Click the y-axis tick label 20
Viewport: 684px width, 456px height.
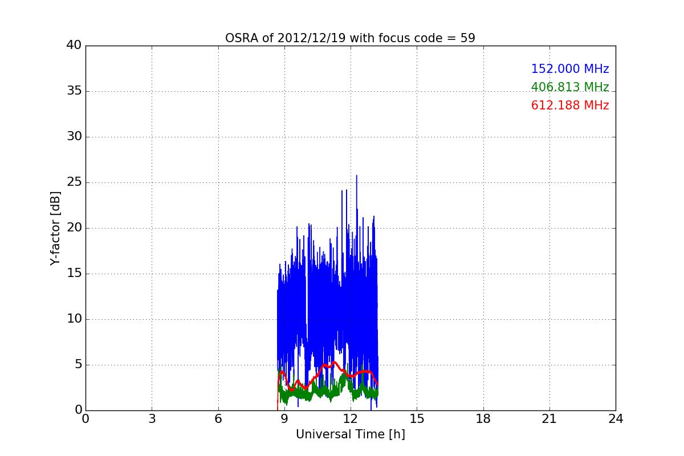click(74, 228)
